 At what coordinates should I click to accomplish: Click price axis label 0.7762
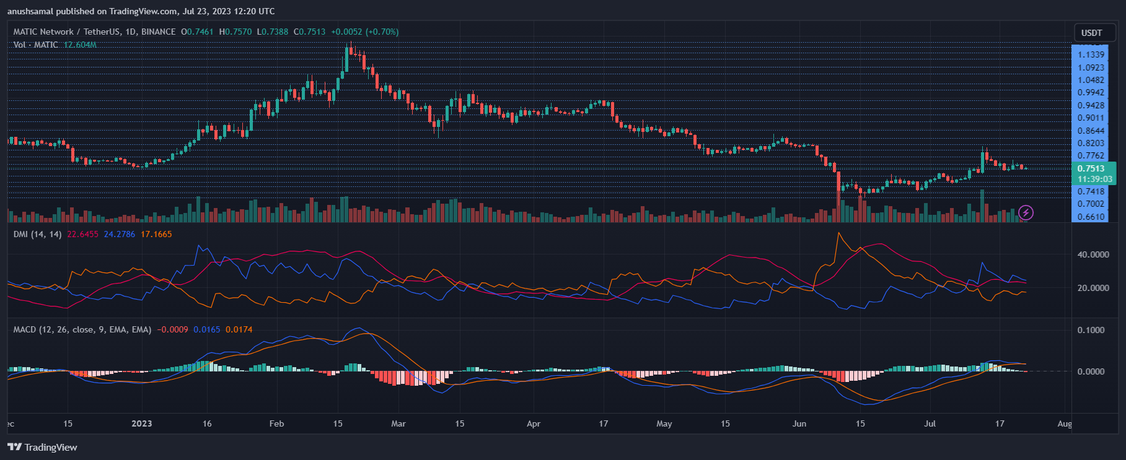click(1091, 155)
